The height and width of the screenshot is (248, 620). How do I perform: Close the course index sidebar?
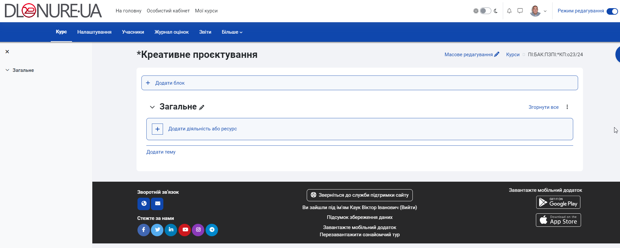7,52
